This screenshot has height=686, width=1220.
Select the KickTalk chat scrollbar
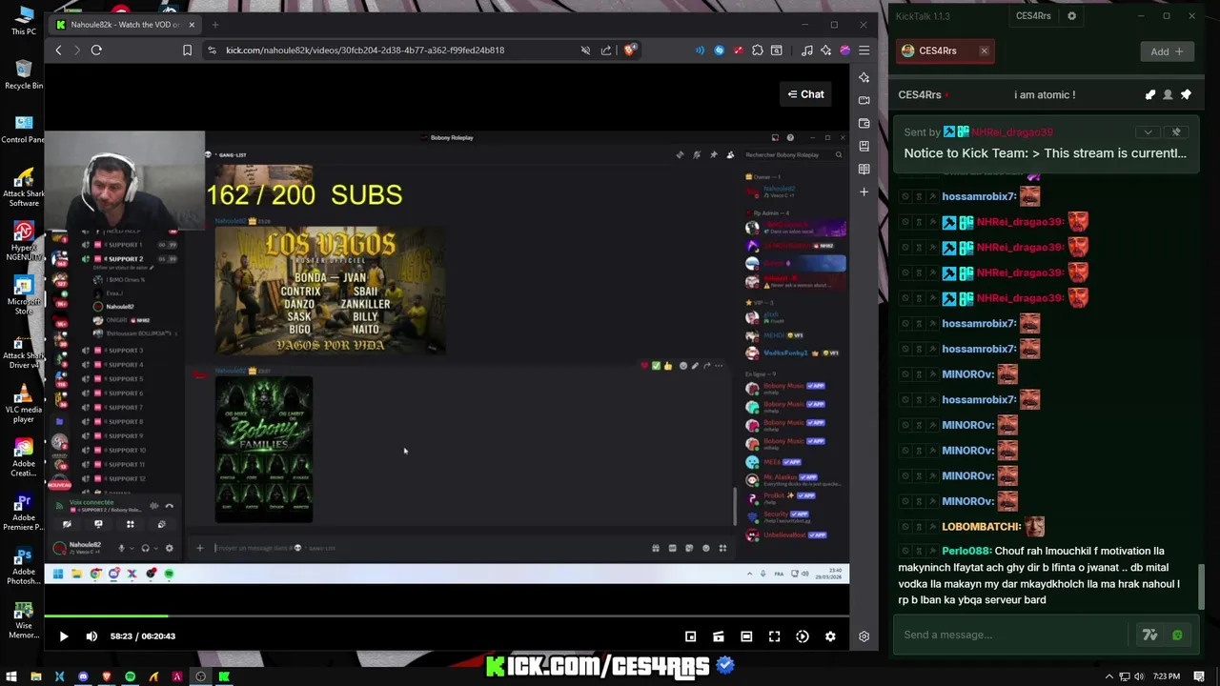(x=1200, y=586)
